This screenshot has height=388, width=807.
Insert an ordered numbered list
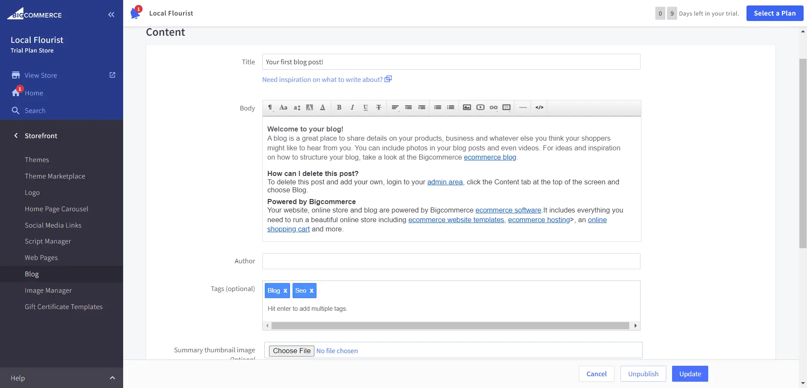pyautogui.click(x=451, y=107)
